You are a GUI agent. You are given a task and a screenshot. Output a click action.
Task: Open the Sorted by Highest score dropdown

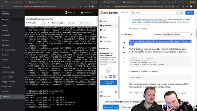[177, 35]
